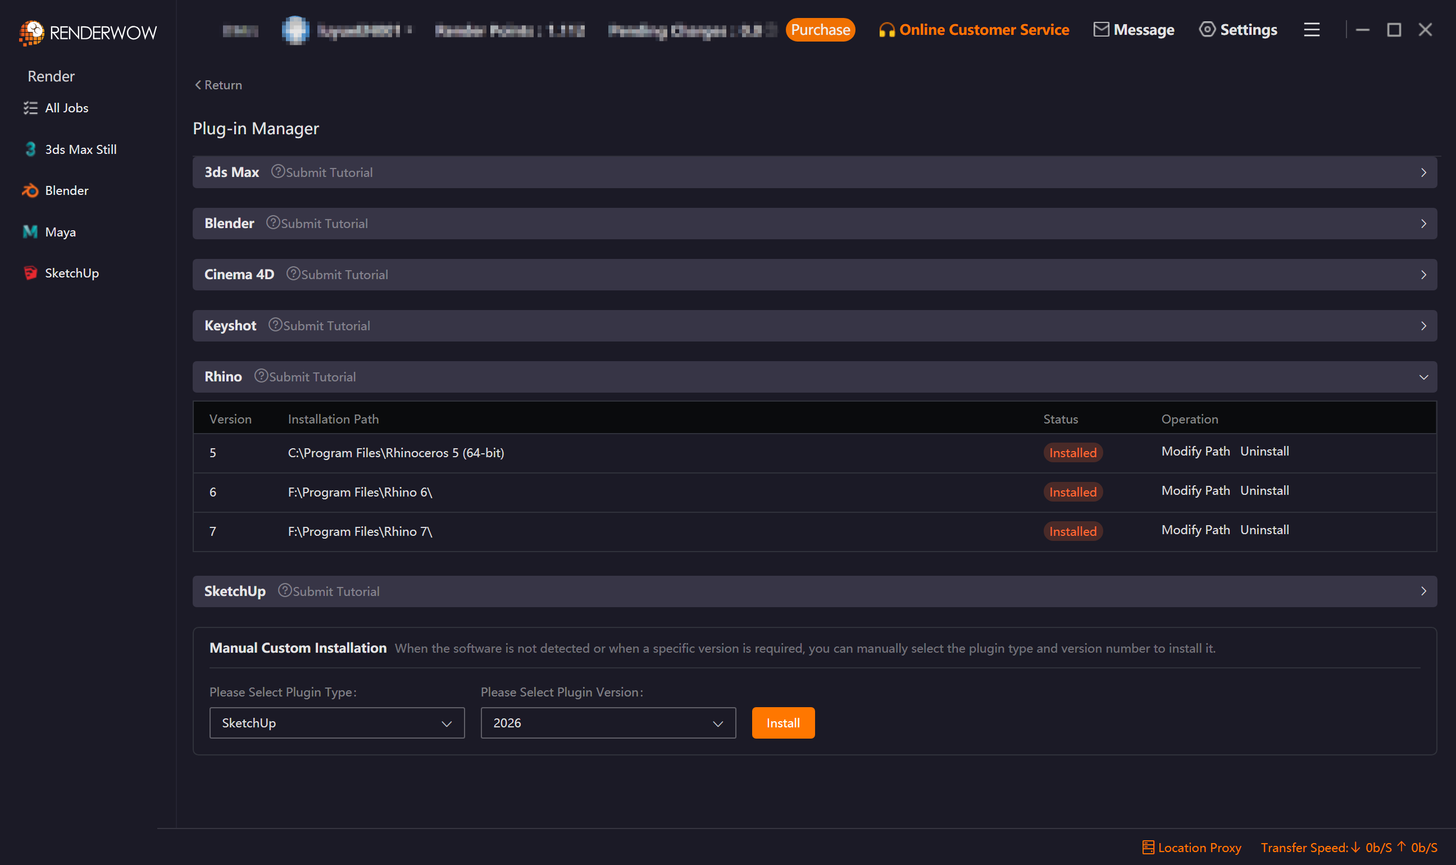Viewport: 1456px width, 865px height.
Task: Click the Return back arrow icon
Action: (198, 85)
